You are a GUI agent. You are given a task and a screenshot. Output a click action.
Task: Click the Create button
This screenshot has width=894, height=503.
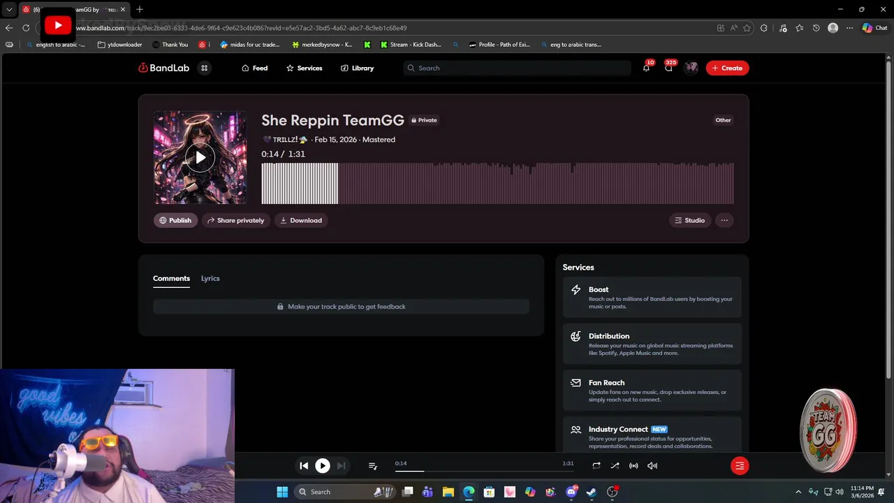tap(727, 68)
